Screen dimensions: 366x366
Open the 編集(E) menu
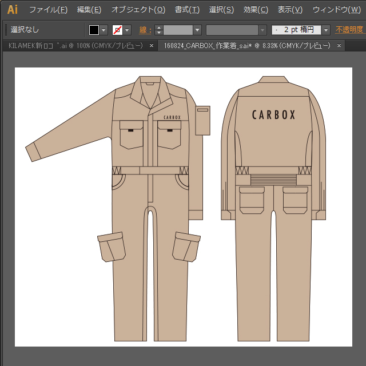click(x=89, y=10)
